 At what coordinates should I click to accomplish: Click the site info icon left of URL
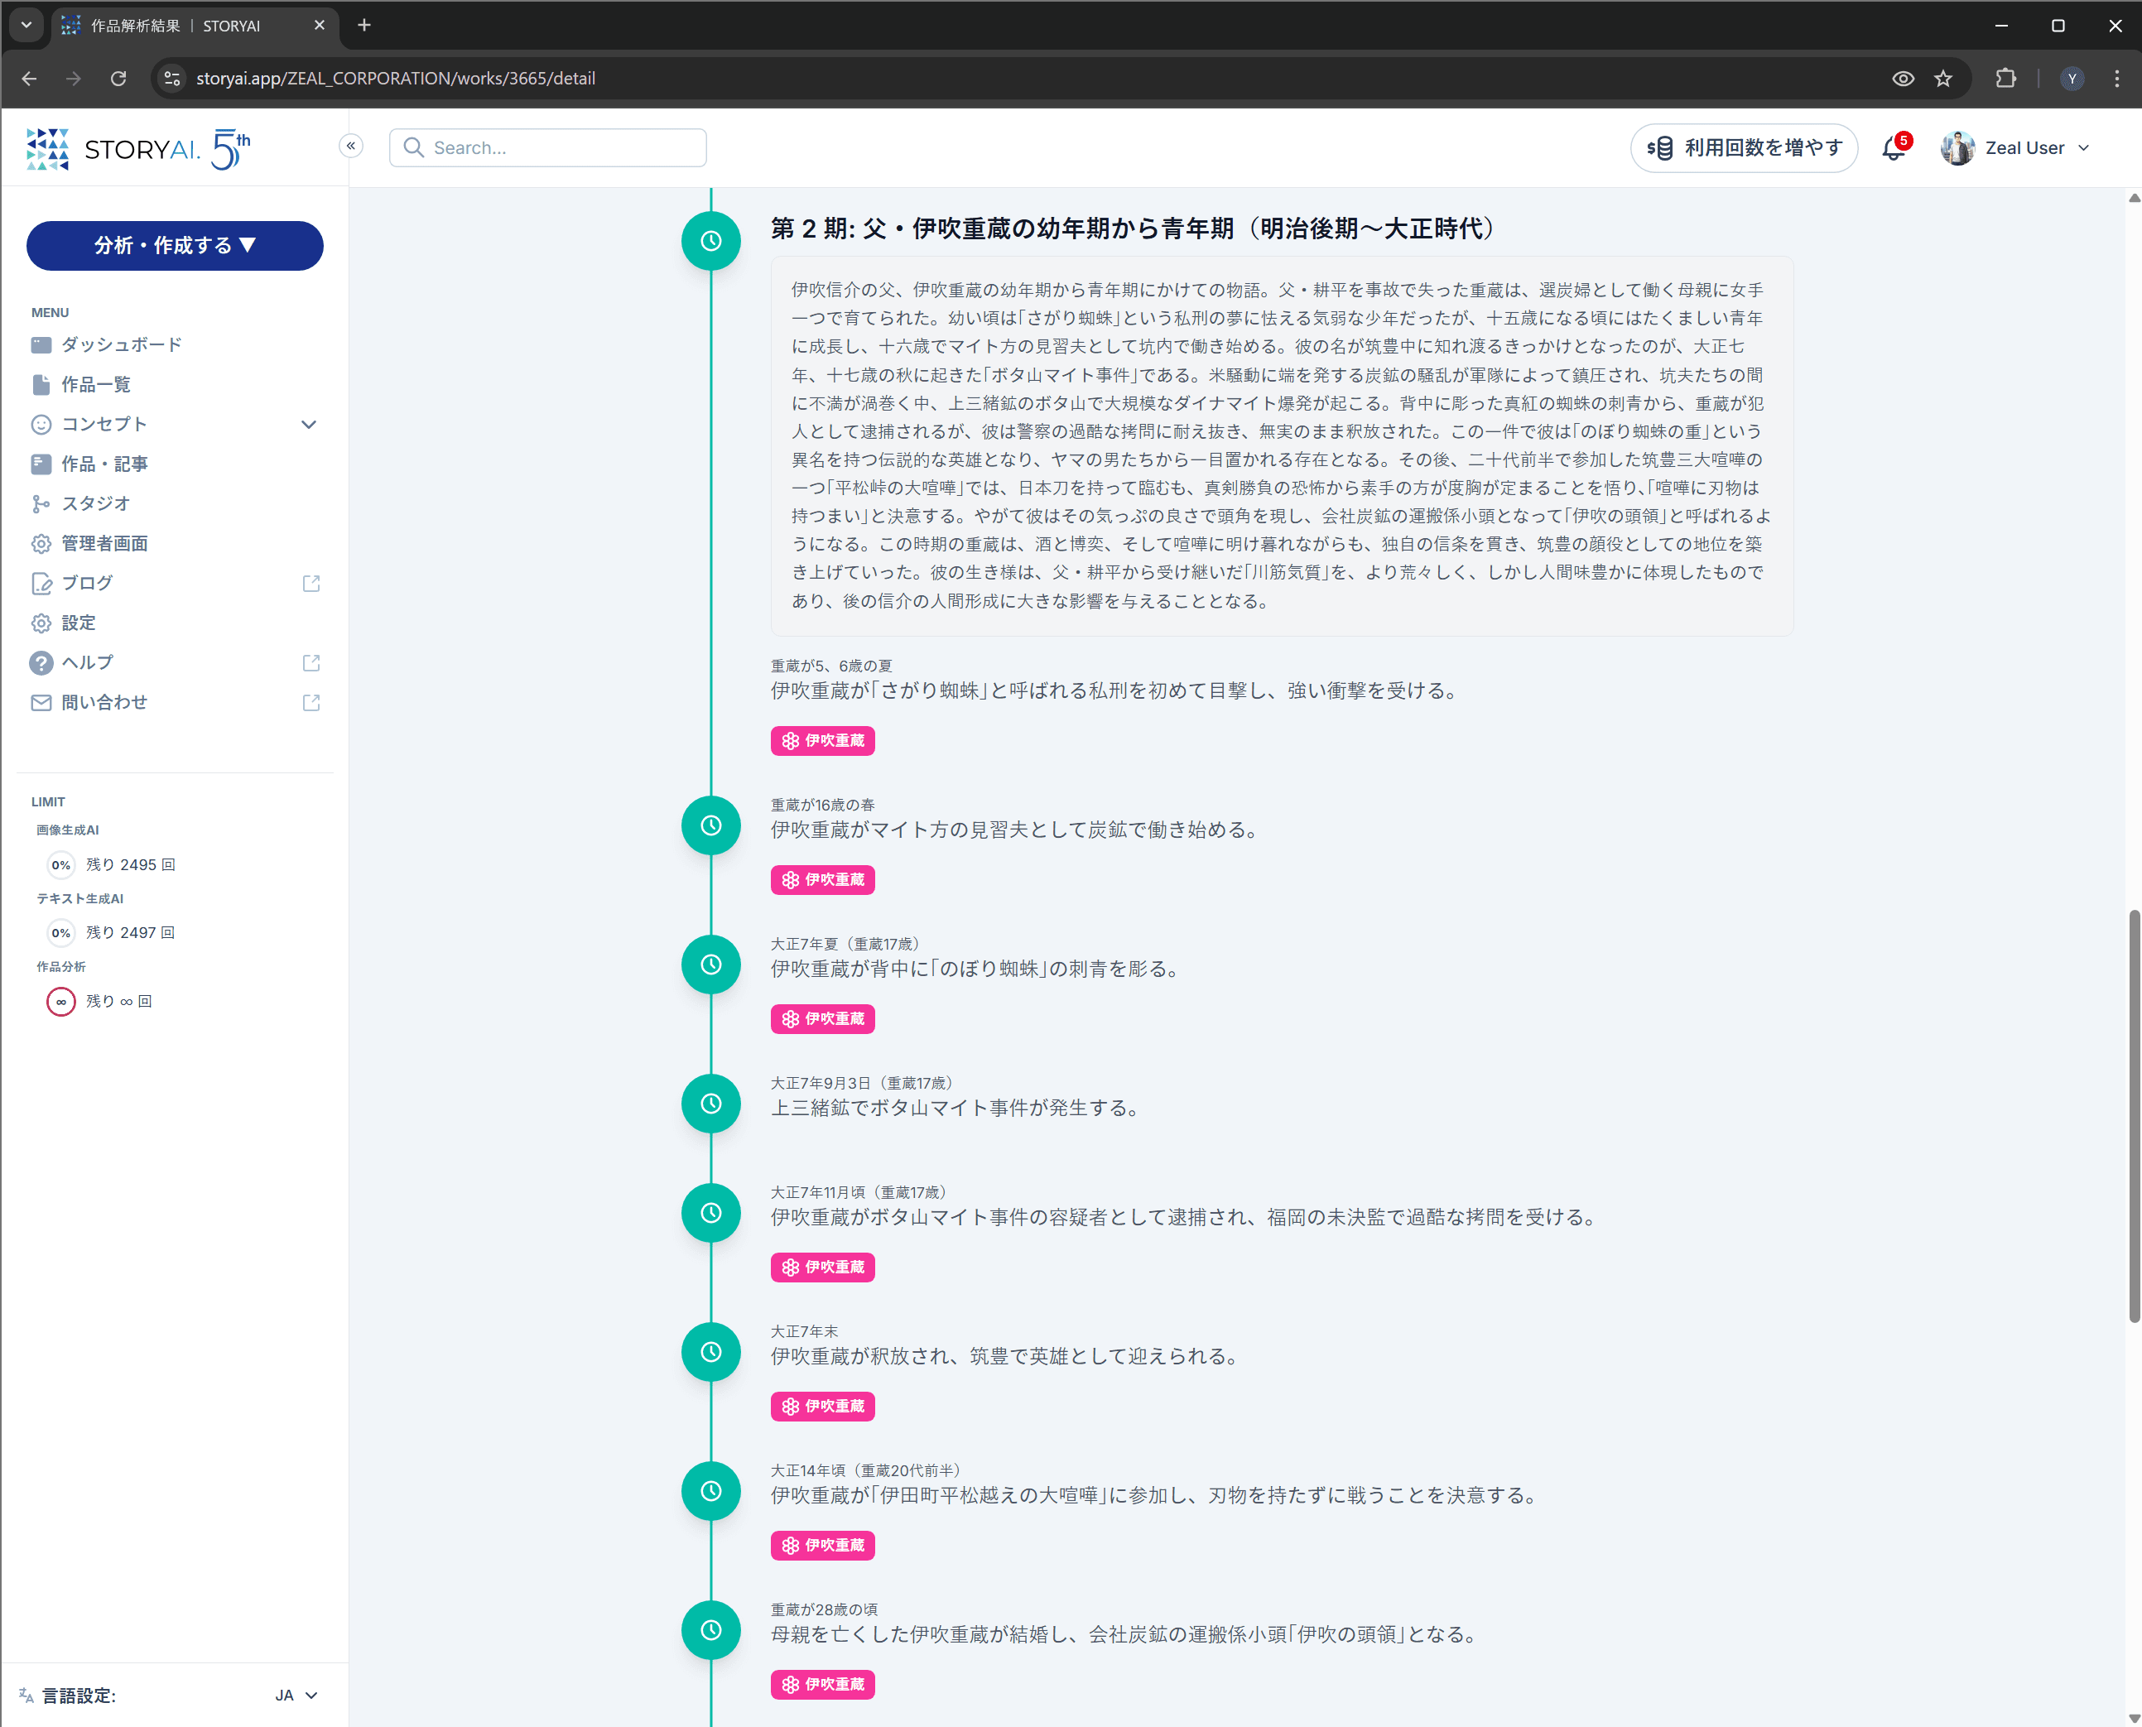172,79
